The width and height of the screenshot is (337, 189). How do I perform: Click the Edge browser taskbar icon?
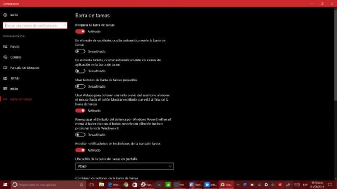tap(110, 185)
